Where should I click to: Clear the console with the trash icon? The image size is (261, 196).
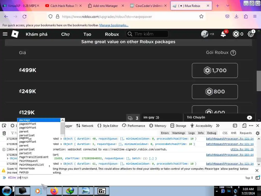[x=4, y=133]
